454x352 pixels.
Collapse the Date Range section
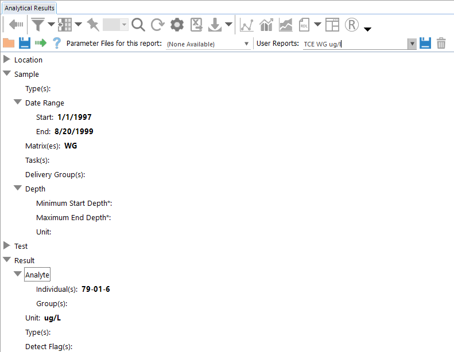click(x=18, y=103)
